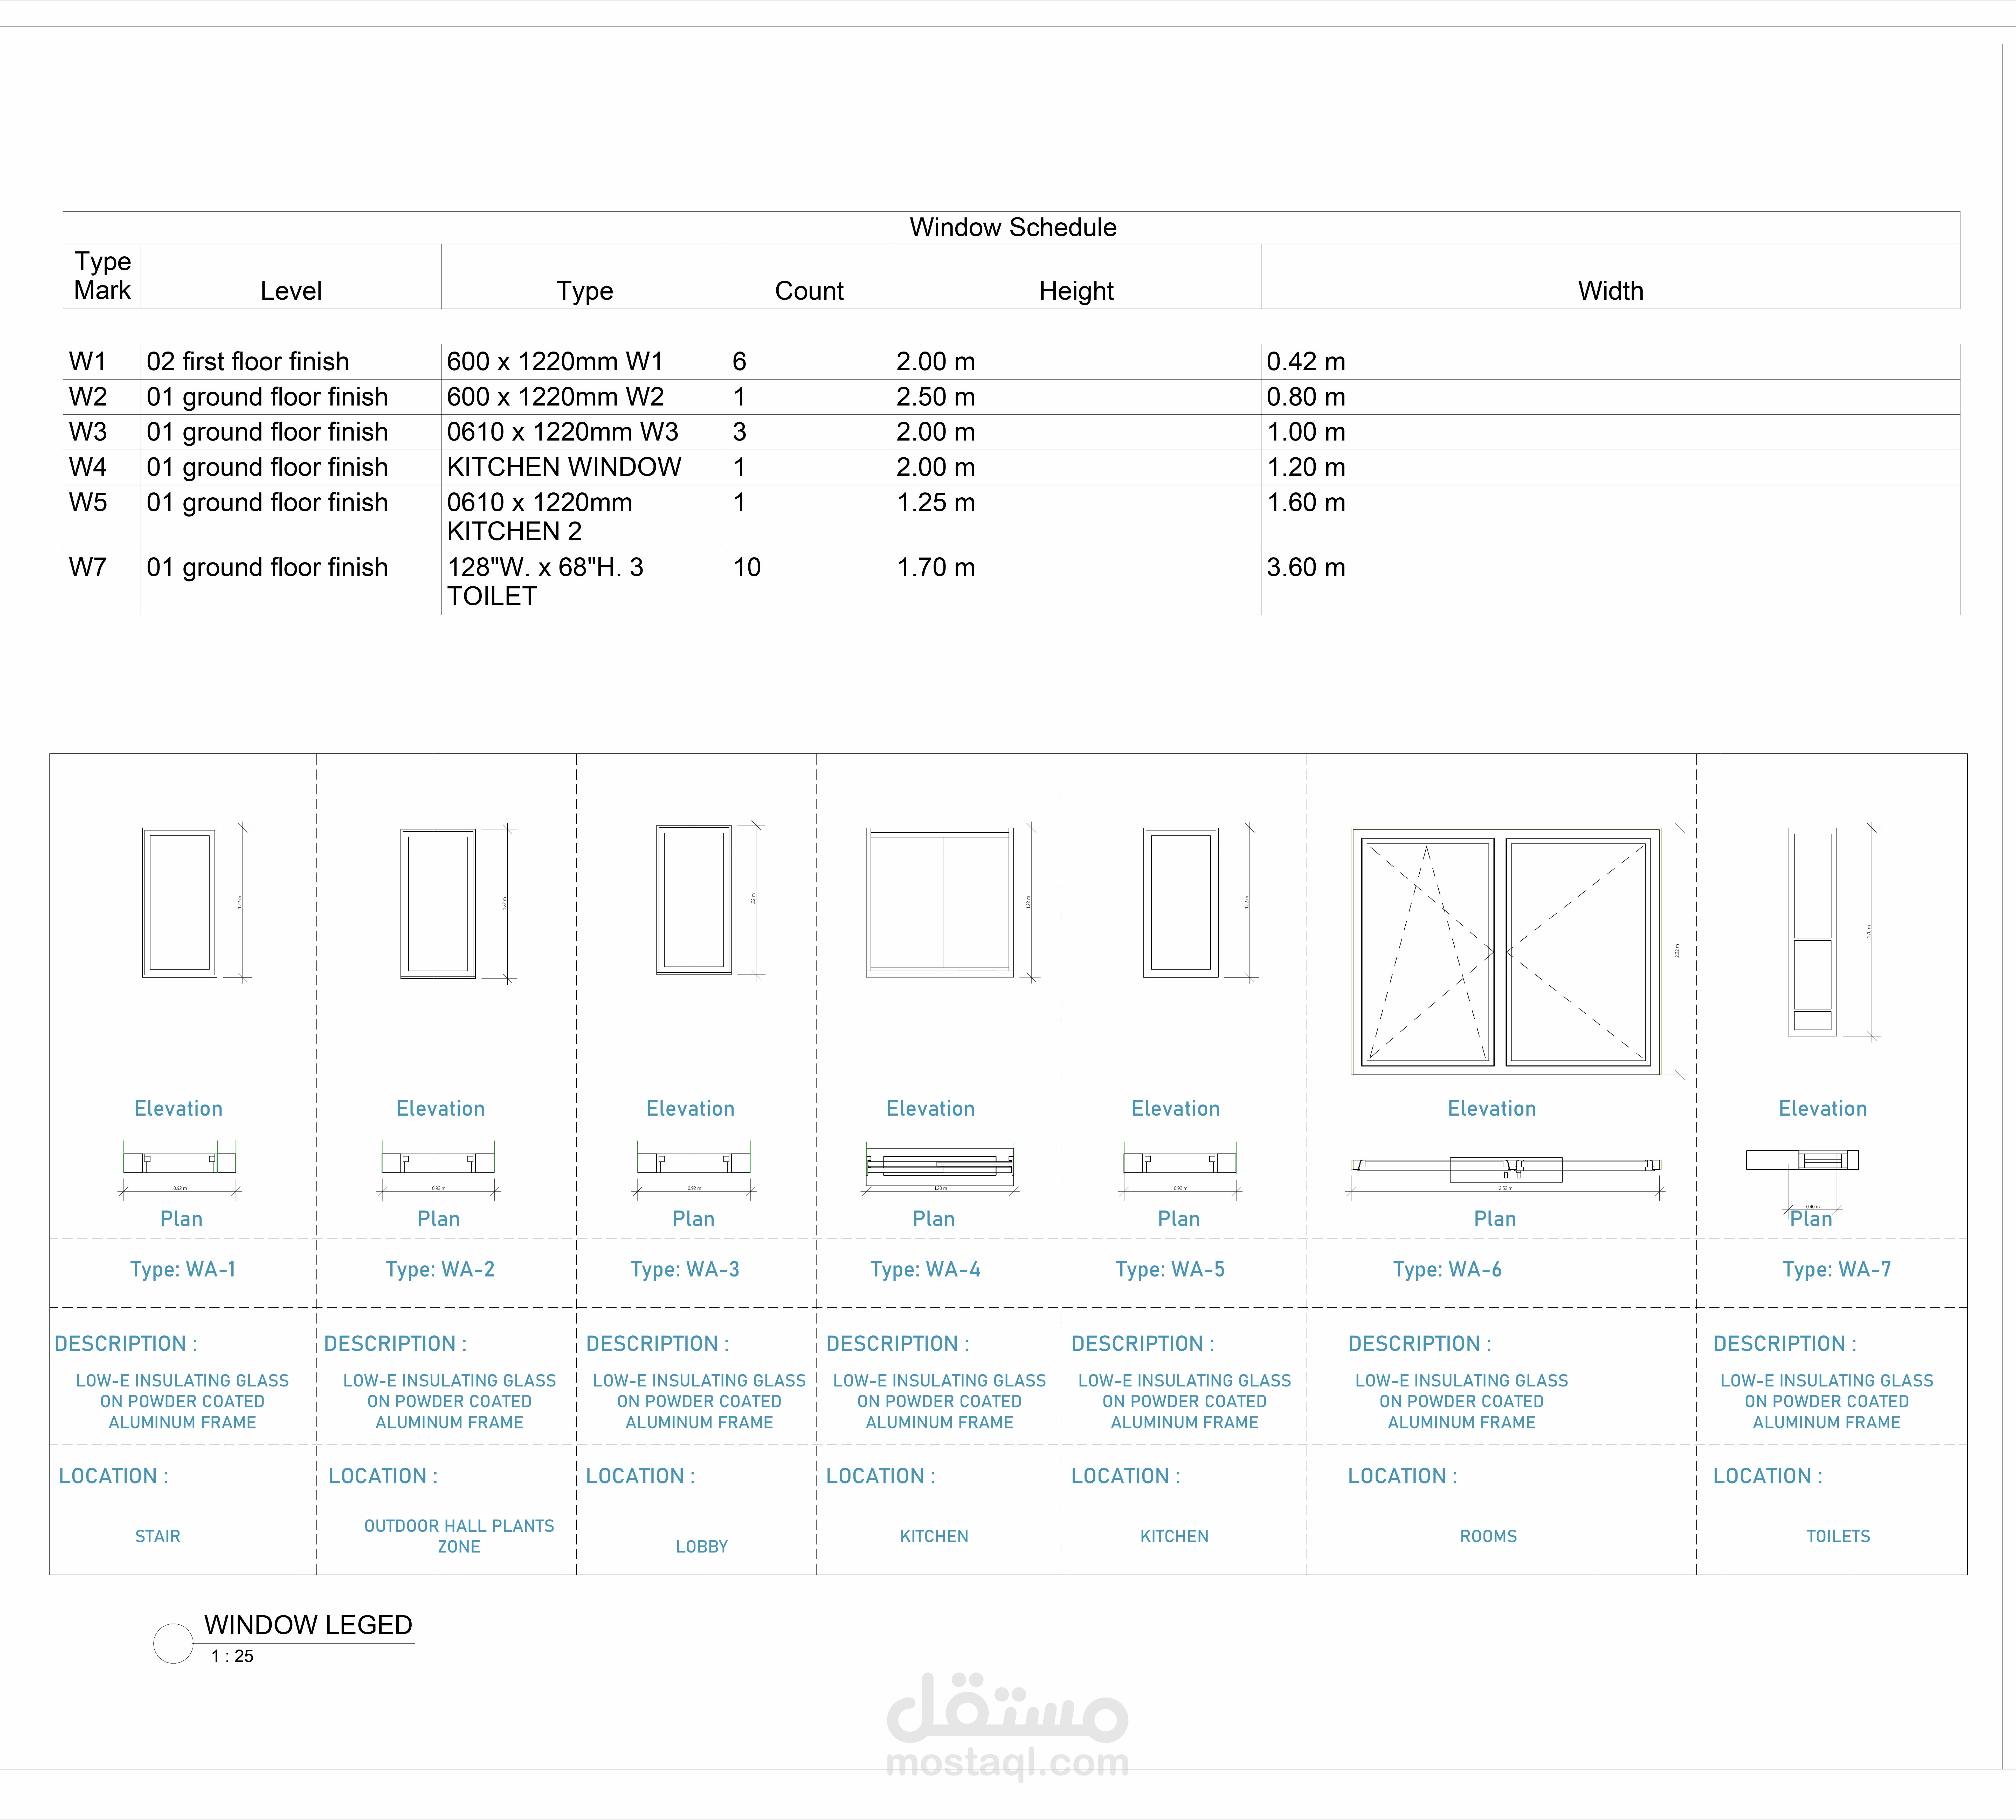
Task: Click the WA-1 stair window elevation drawing
Action: click(x=180, y=902)
